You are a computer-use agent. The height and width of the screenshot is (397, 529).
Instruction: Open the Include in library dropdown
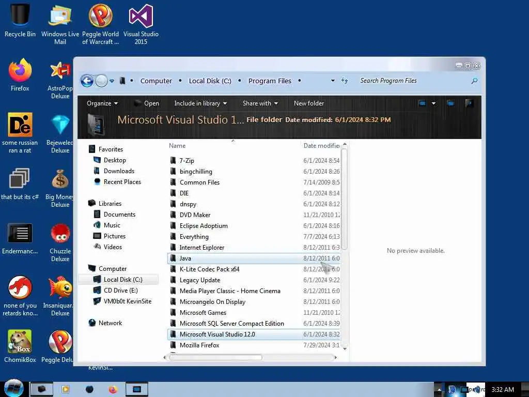(x=200, y=103)
